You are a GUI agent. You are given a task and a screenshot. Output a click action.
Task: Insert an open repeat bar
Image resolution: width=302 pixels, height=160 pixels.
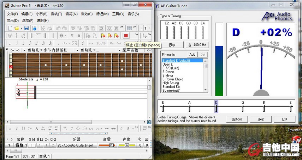[31, 36]
